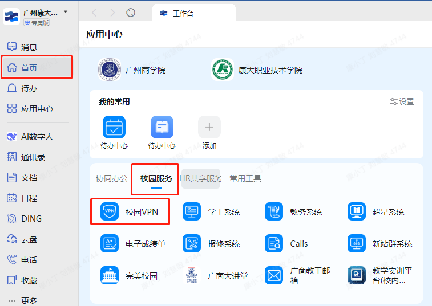Open DING in the sidebar

tap(24, 218)
